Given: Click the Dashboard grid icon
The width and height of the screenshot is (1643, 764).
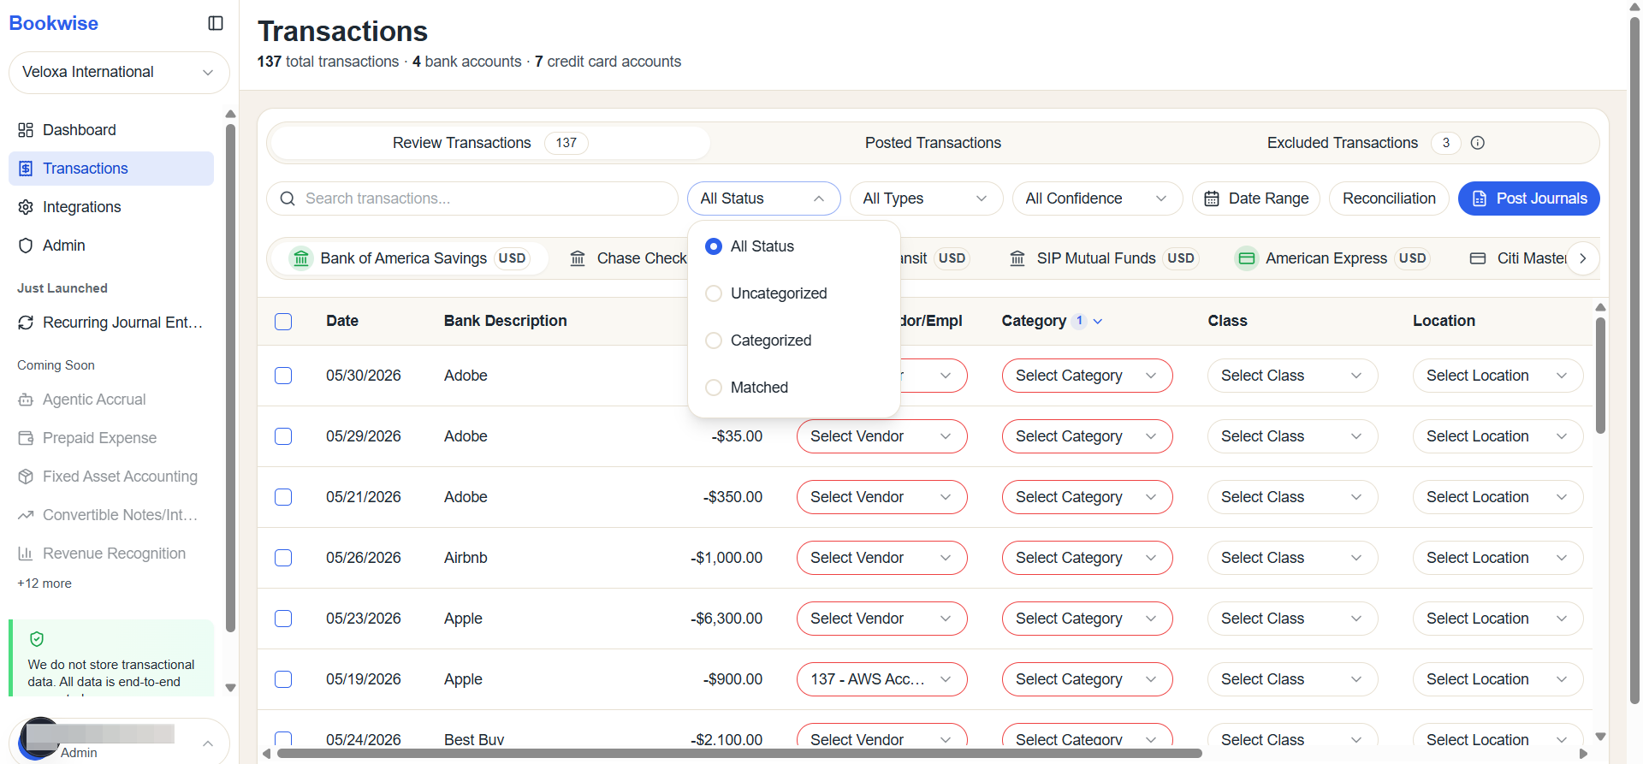Looking at the screenshot, I should tap(26, 130).
